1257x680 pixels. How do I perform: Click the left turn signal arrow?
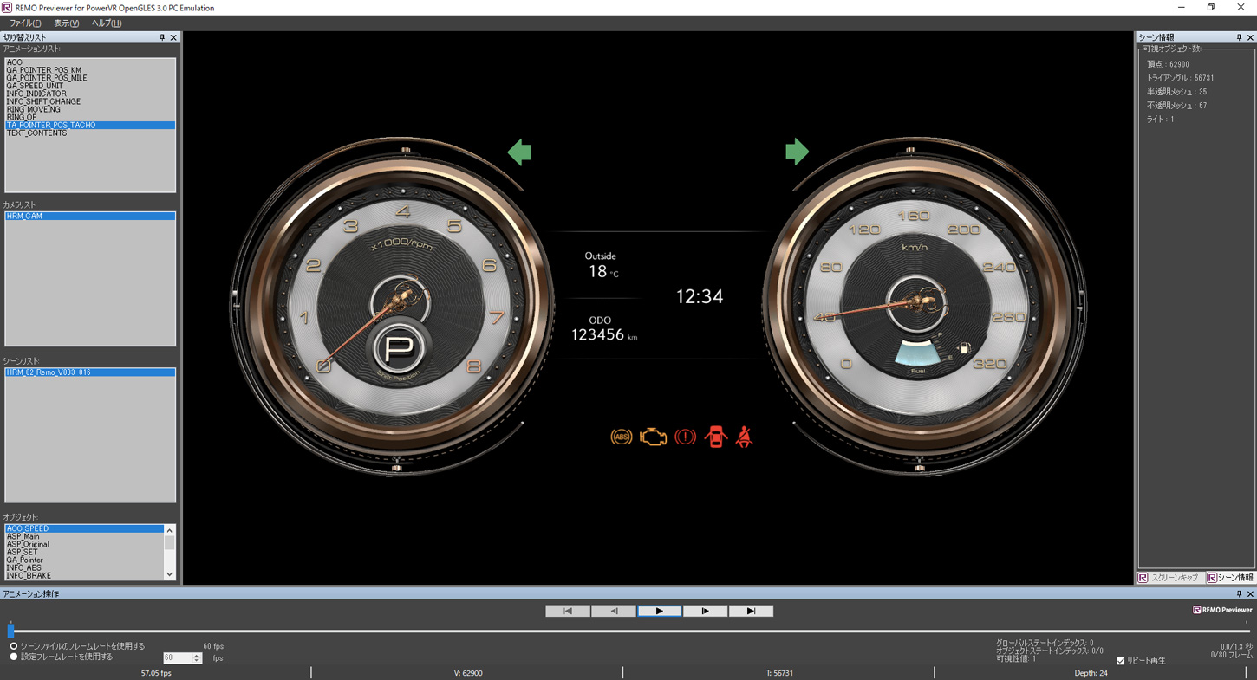519,152
